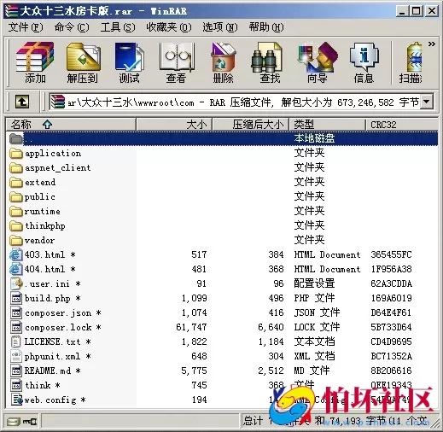Click the Delete (删除) toolbar icon
This screenshot has width=443, height=432.
tap(224, 62)
